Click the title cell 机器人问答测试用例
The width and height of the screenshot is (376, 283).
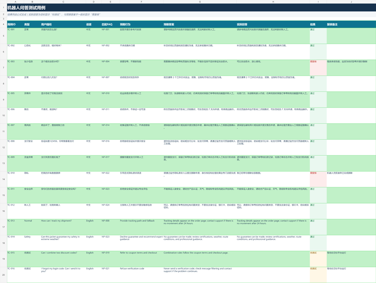(191, 8)
